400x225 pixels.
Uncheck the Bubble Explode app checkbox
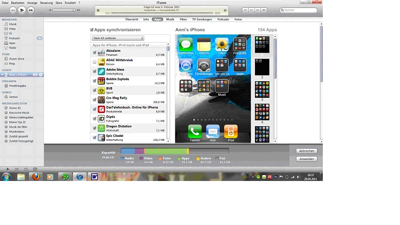(94, 81)
